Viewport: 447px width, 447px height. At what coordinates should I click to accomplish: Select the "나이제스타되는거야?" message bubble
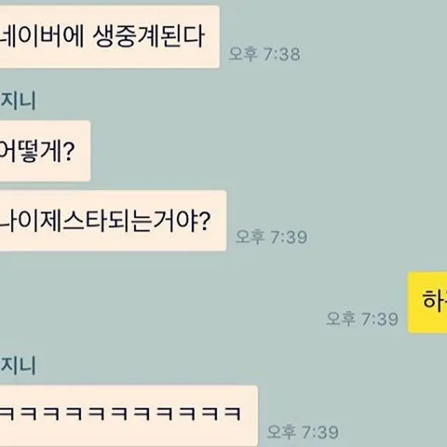[113, 221]
